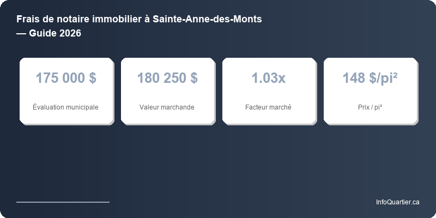Click the 148 $/pi² price value
The width and height of the screenshot is (436, 218).
370,78
